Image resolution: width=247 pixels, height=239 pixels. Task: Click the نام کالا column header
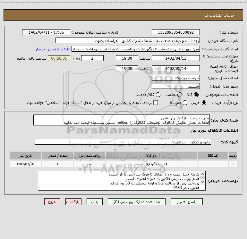pos(151,156)
